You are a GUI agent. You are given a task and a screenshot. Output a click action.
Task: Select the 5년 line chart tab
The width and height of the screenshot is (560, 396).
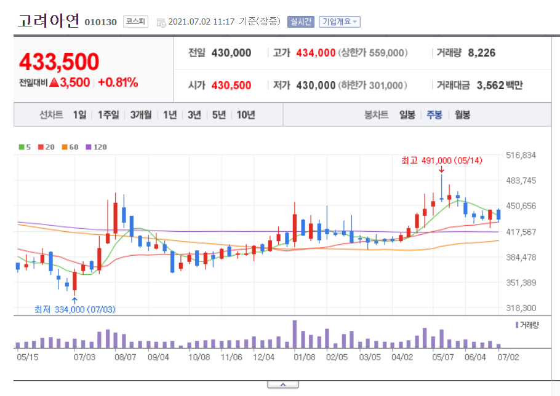[x=219, y=115]
